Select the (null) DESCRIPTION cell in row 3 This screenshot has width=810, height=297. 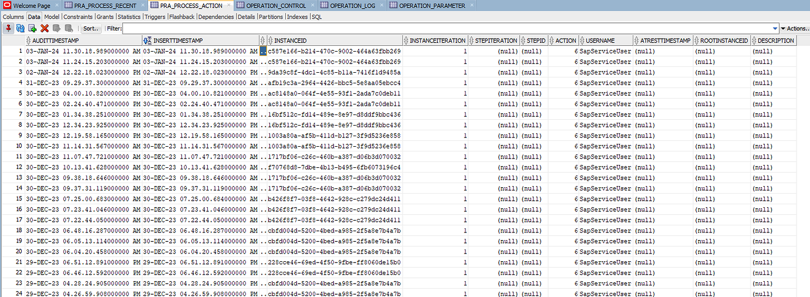(774, 72)
